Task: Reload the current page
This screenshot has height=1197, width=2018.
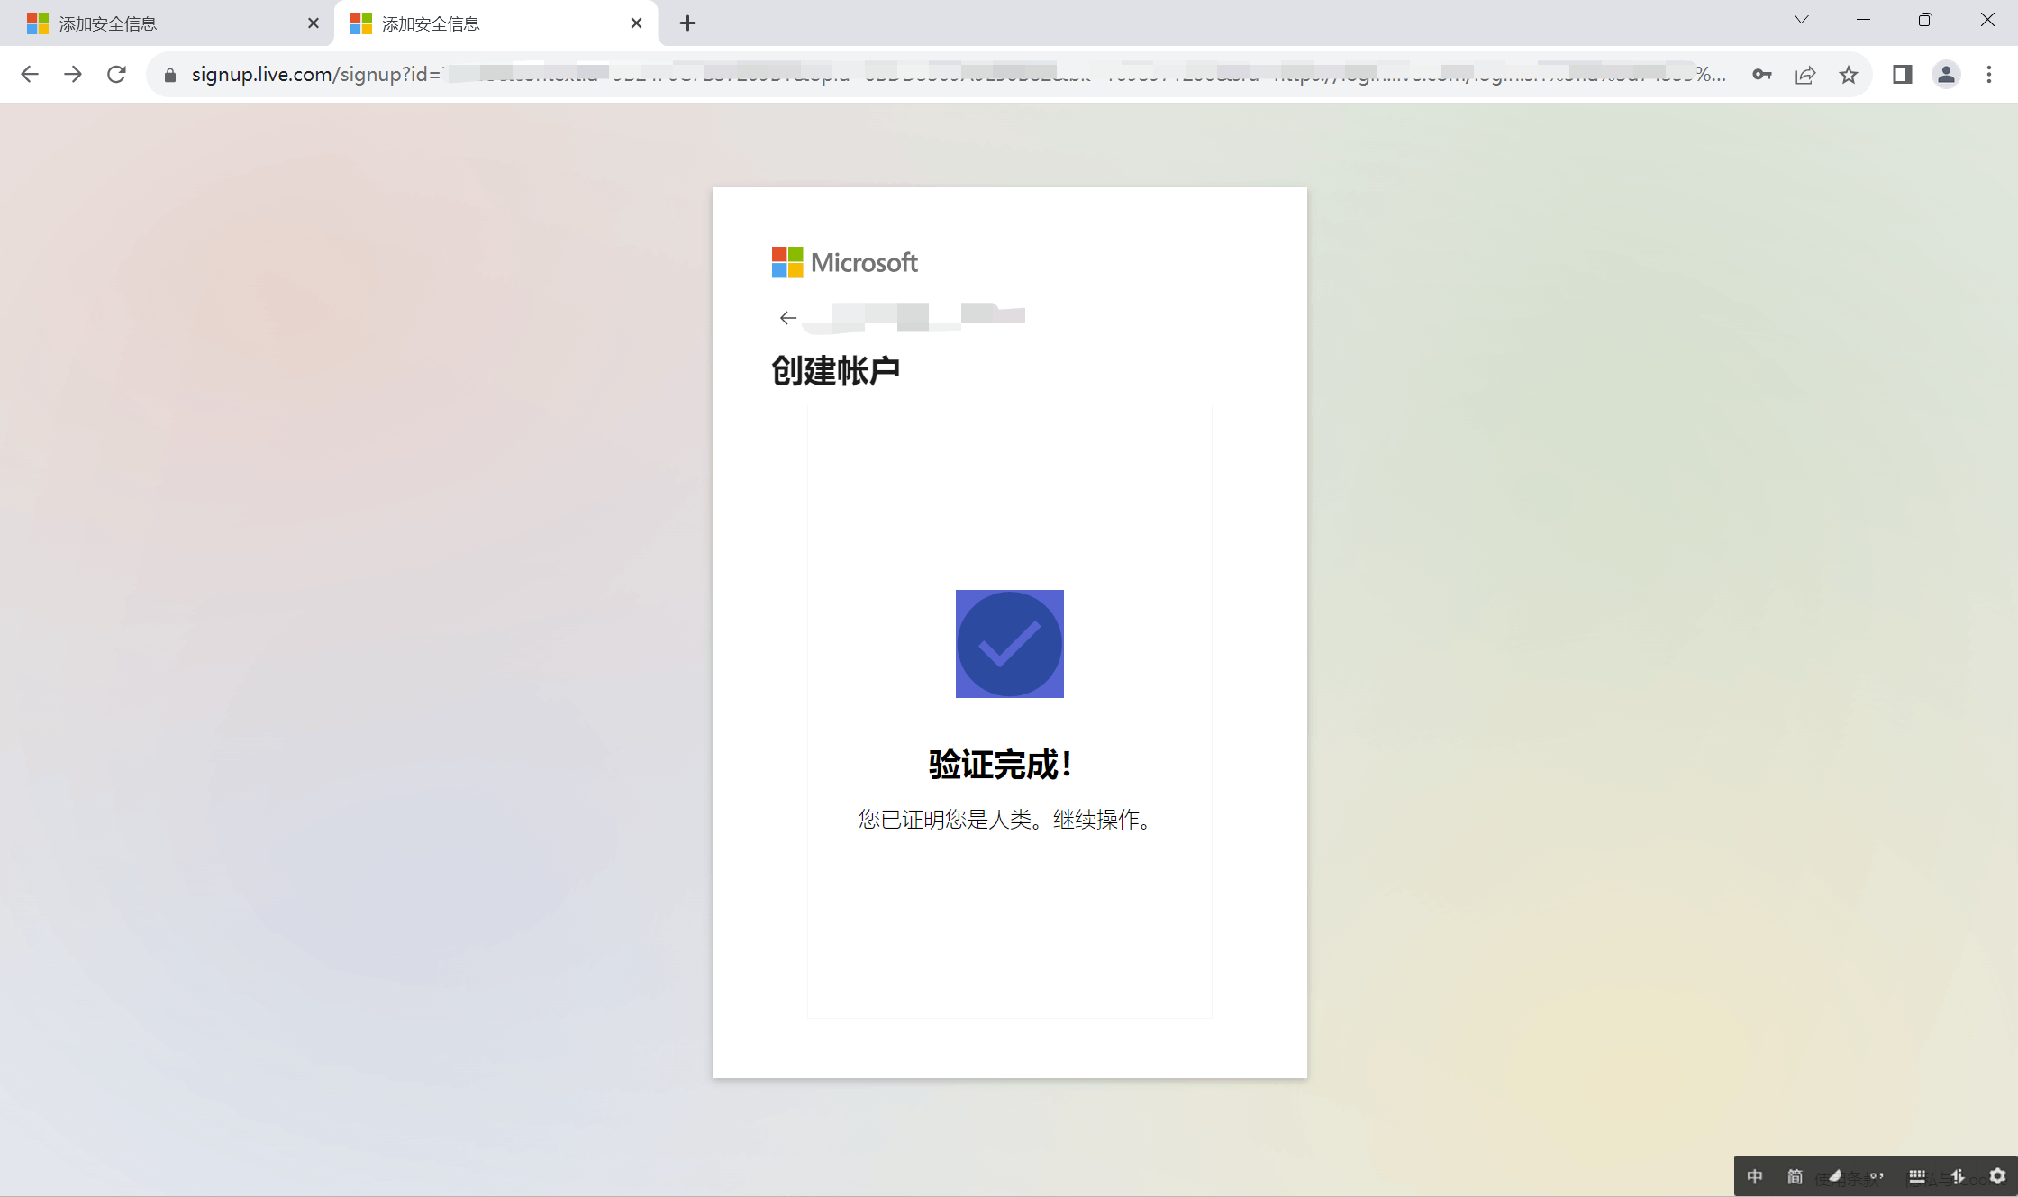Action: [x=116, y=75]
